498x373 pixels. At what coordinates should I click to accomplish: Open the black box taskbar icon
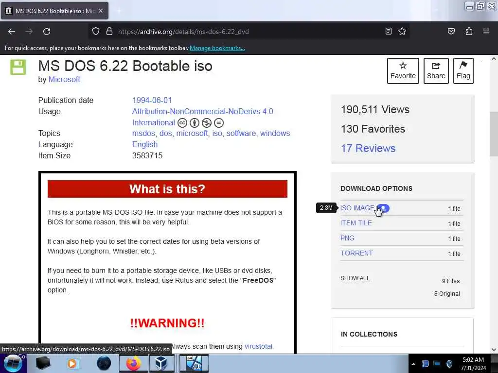tap(43, 363)
